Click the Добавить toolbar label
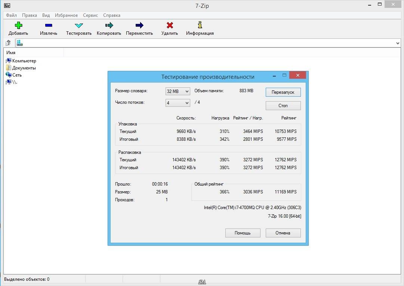The width and height of the screenshot is (404, 286). [18, 33]
